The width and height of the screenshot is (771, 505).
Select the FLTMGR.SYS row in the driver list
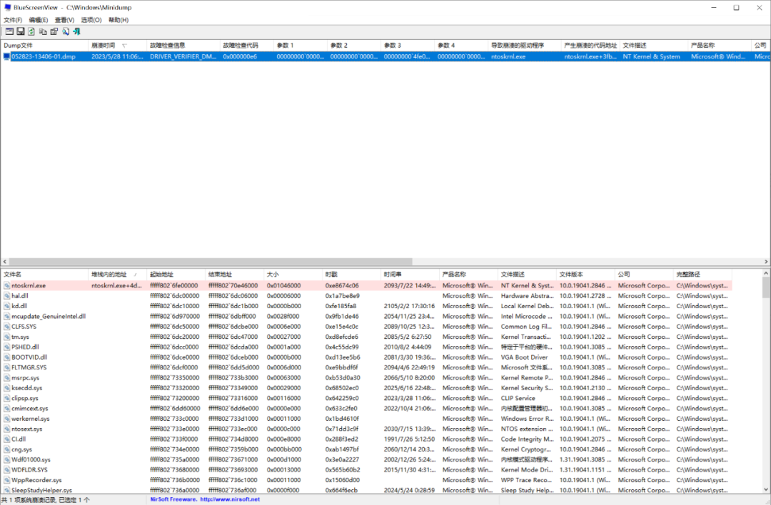click(29, 367)
